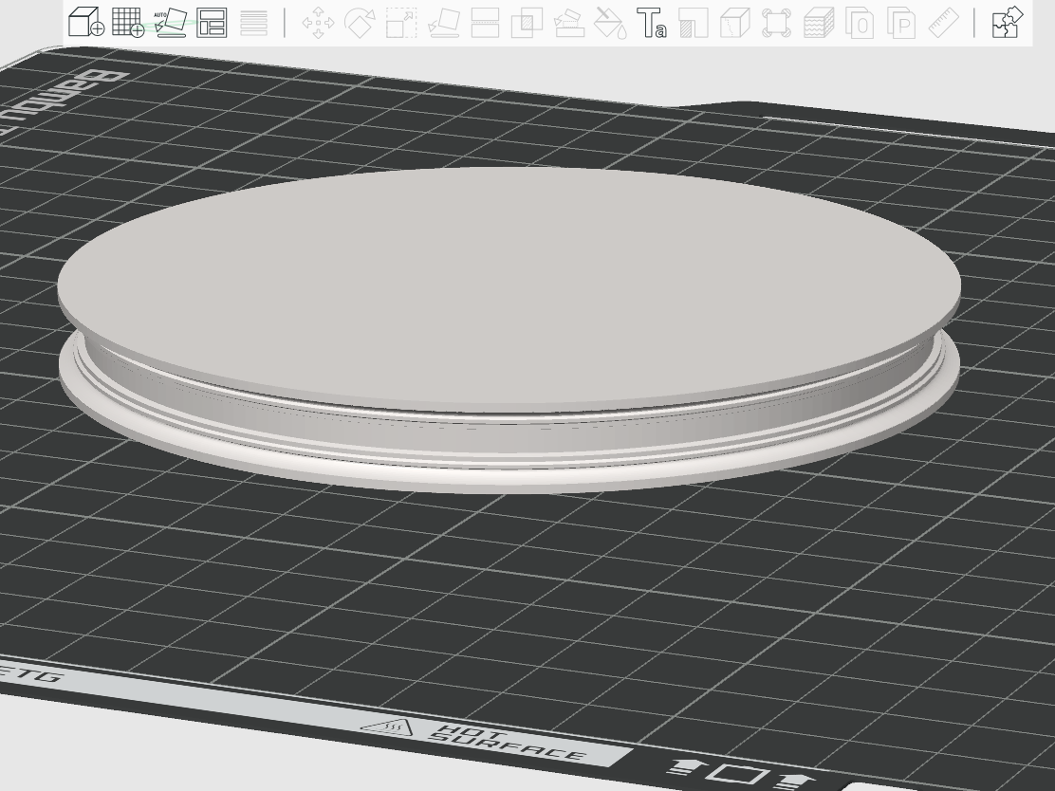The height and width of the screenshot is (791, 1055).
Task: Activate the Measure ruler tool
Action: (943, 22)
